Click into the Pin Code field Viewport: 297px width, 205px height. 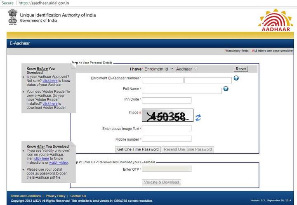[167, 100]
